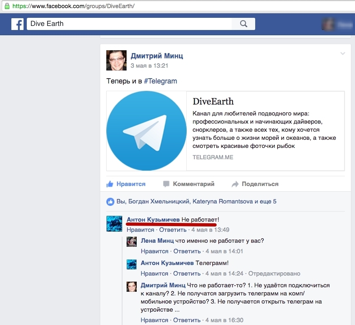355x325 pixels.
Task: Click the reply text "Что не работает-то?"
Action: click(x=216, y=285)
